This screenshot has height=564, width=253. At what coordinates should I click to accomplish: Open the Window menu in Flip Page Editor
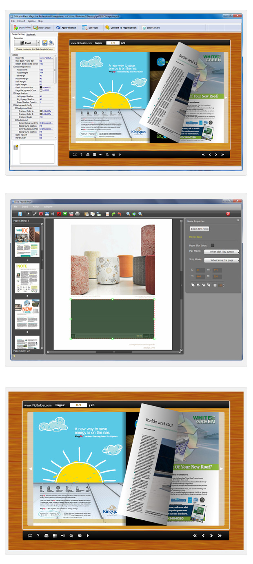pos(48,207)
